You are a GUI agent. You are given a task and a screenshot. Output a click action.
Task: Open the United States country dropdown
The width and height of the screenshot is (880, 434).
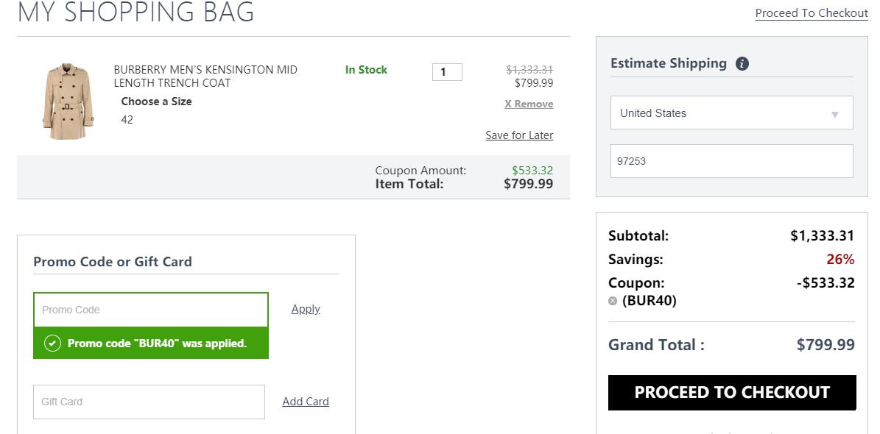pos(732,113)
